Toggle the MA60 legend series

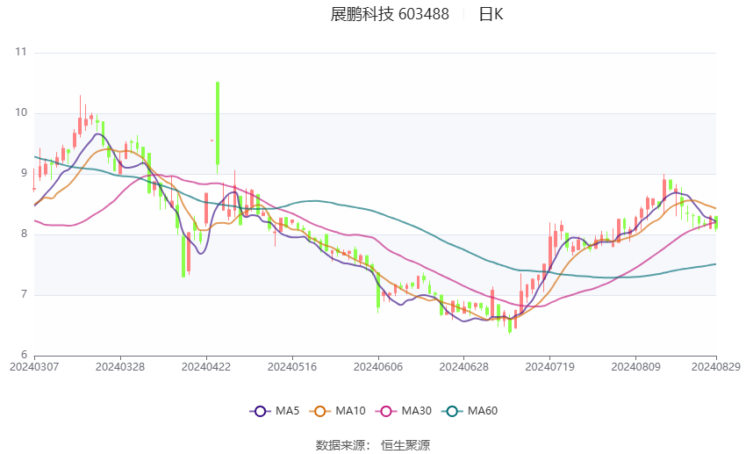(x=470, y=411)
